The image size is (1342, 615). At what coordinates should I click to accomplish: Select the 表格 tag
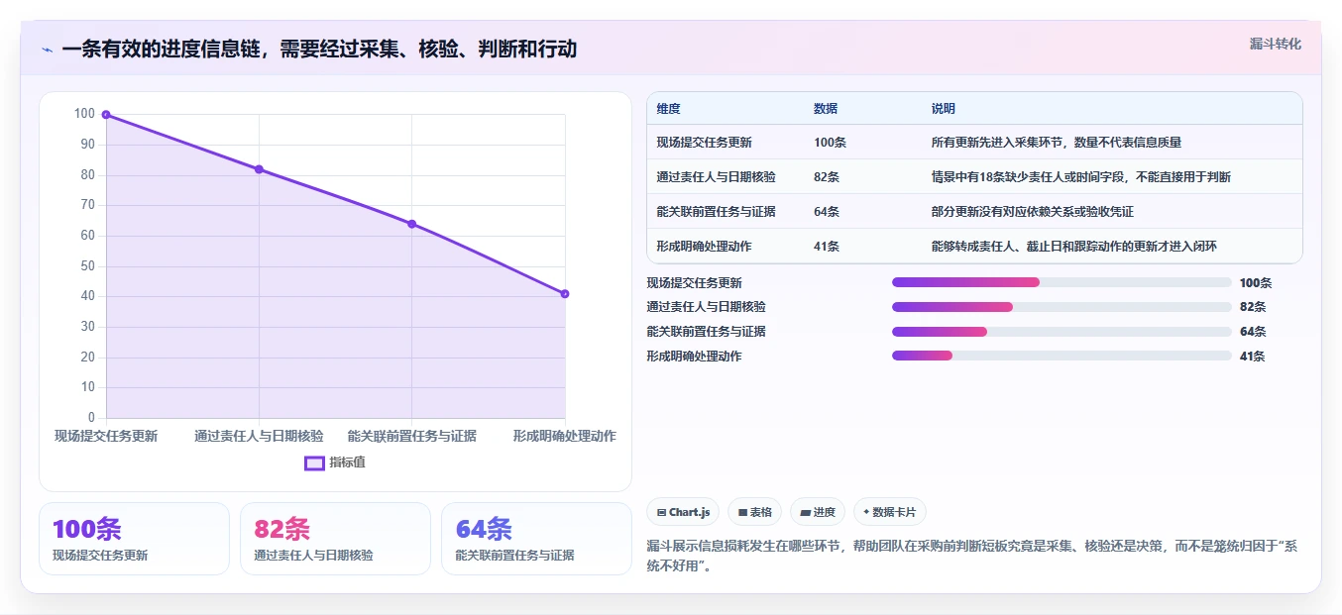click(x=754, y=512)
